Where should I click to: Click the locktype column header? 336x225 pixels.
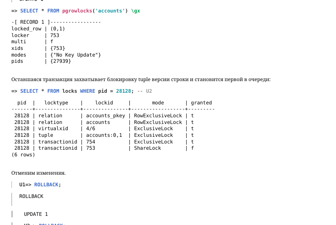pos(56,103)
